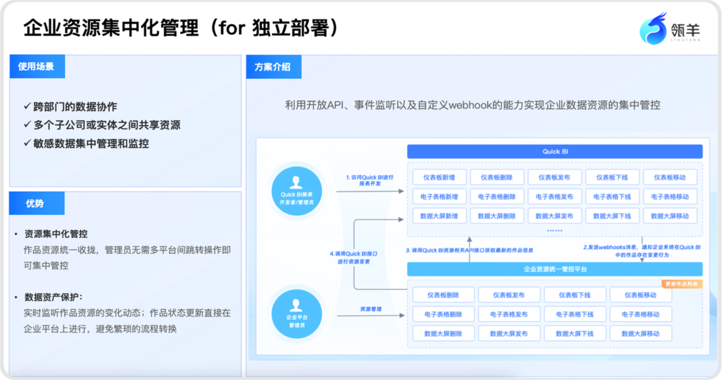This screenshot has width=722, height=380.
Task: Click 电子表格发布 under 企业资源统一管控平台
Action: click(509, 315)
